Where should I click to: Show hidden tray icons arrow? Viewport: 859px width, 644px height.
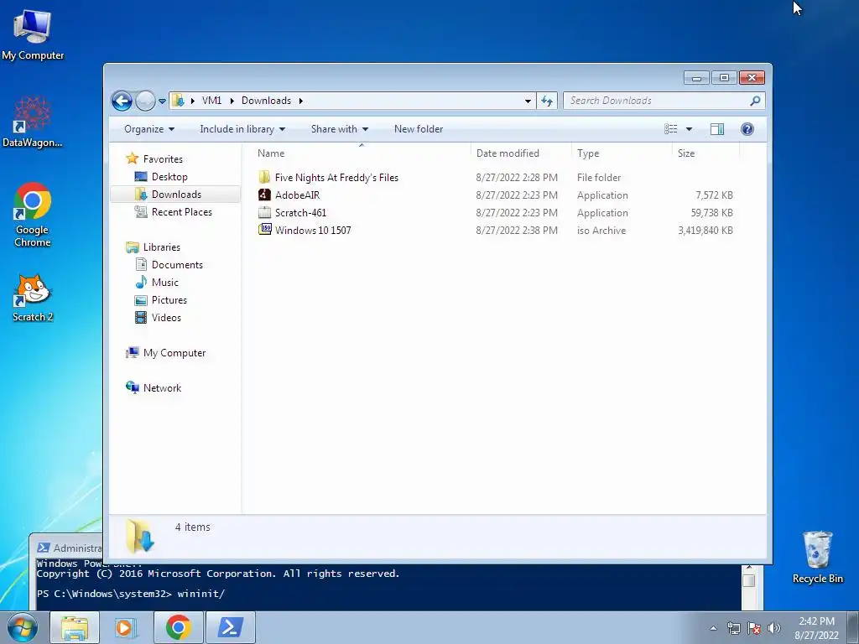[713, 628]
